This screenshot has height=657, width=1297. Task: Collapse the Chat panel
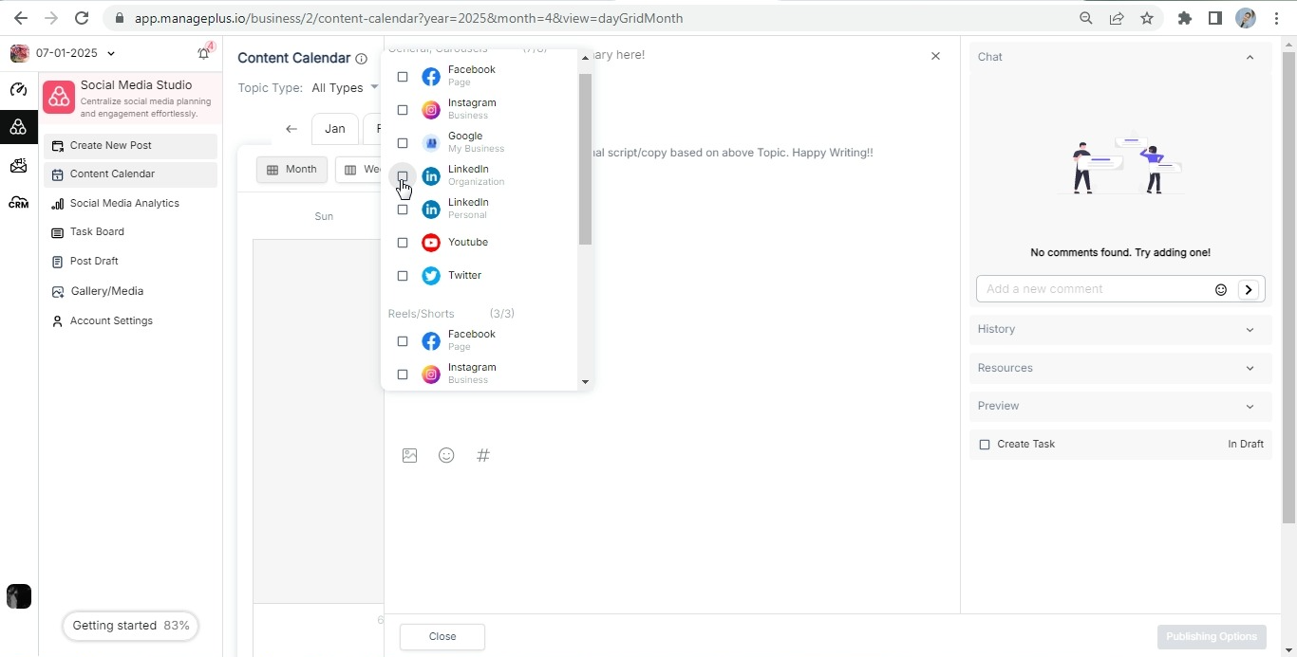pyautogui.click(x=1250, y=57)
